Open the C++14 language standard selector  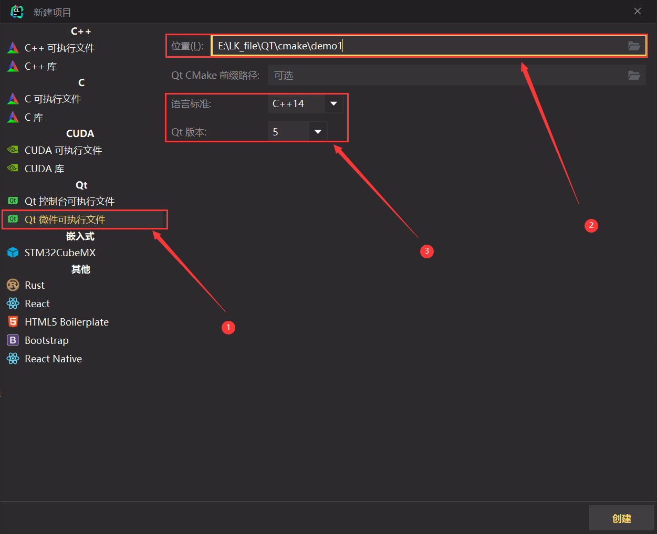294,103
